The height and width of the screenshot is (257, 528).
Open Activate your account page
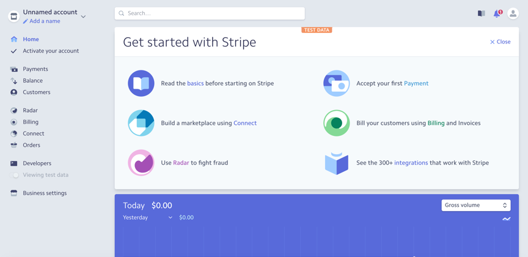click(x=51, y=51)
